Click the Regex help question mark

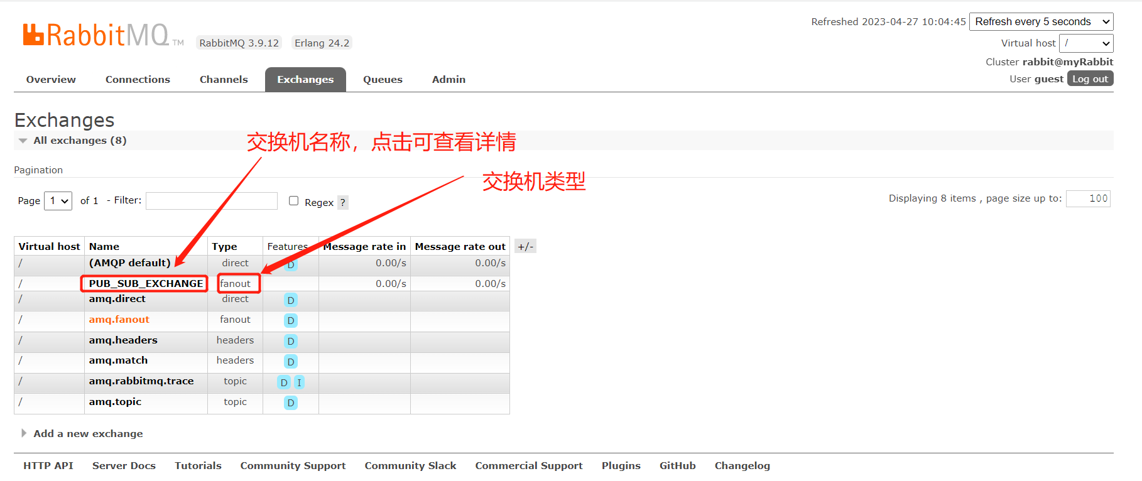coord(342,203)
